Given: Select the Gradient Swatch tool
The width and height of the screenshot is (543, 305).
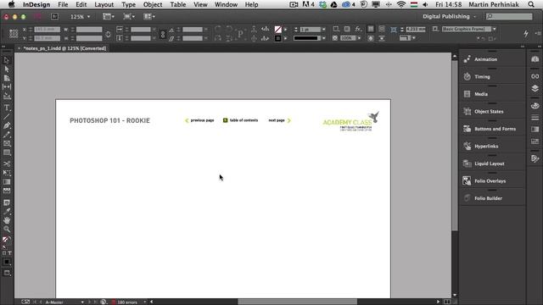Looking at the screenshot, I should pos(7,182).
